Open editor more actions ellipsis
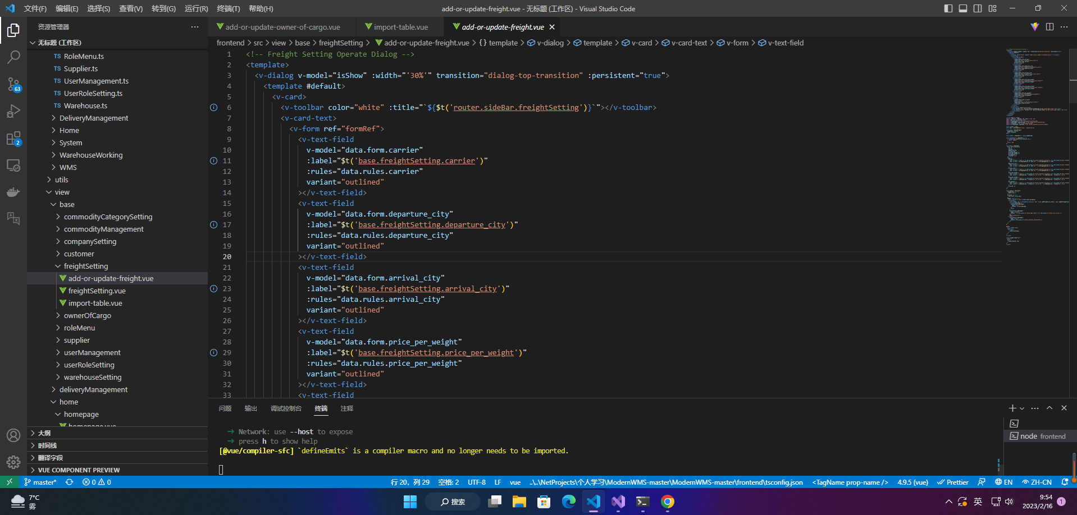The height and width of the screenshot is (515, 1077). 1064,27
